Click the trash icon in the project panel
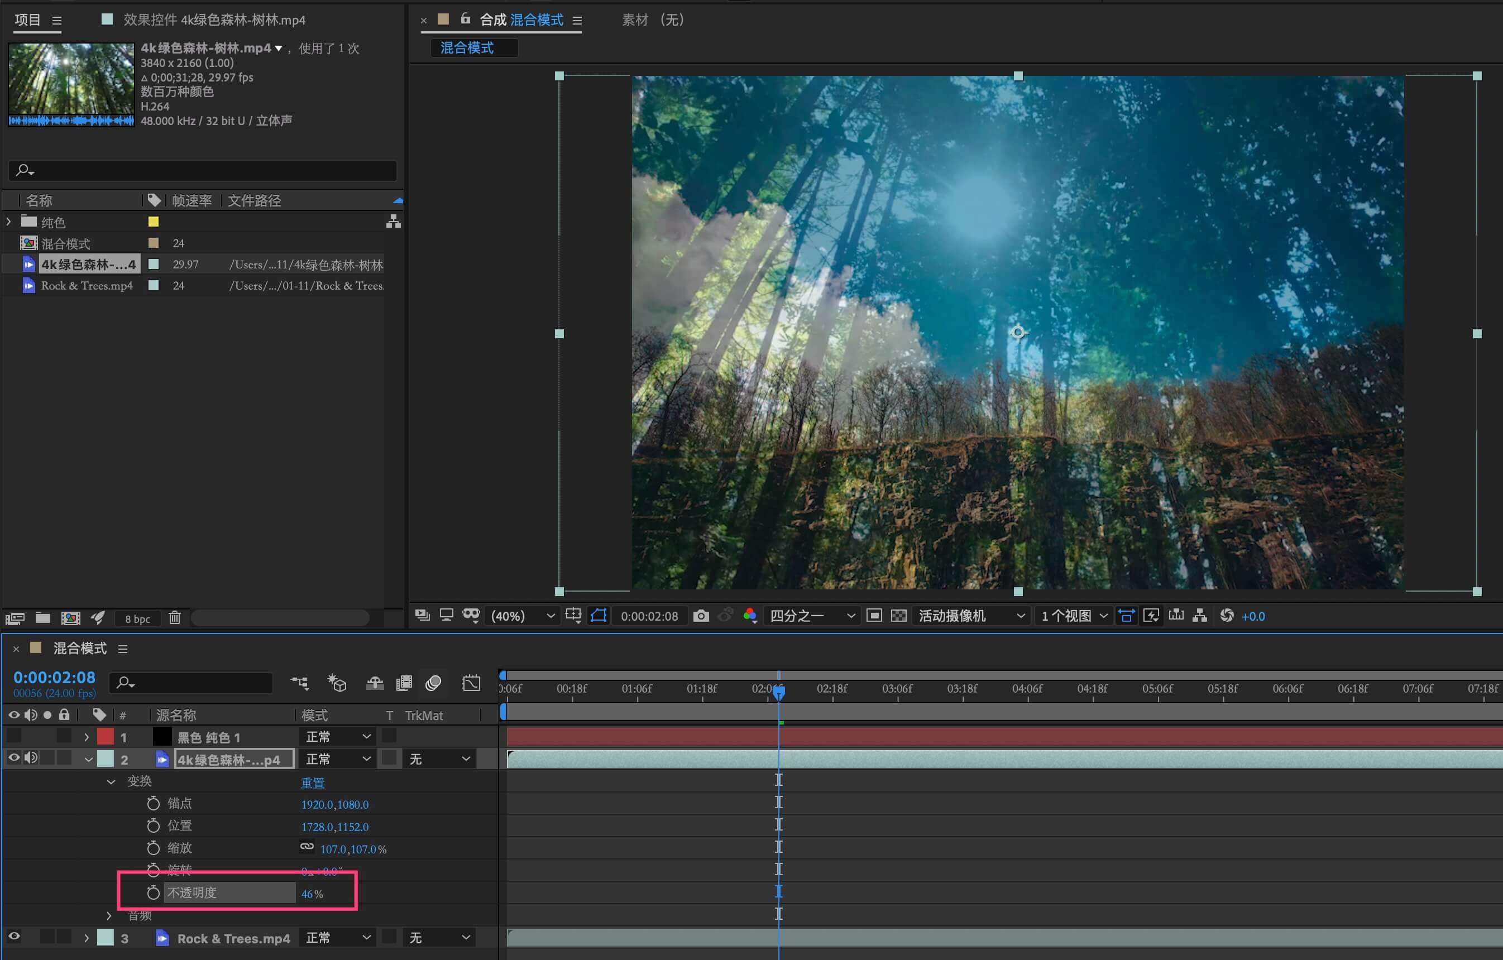Screen dimensions: 1503x960 click(175, 618)
